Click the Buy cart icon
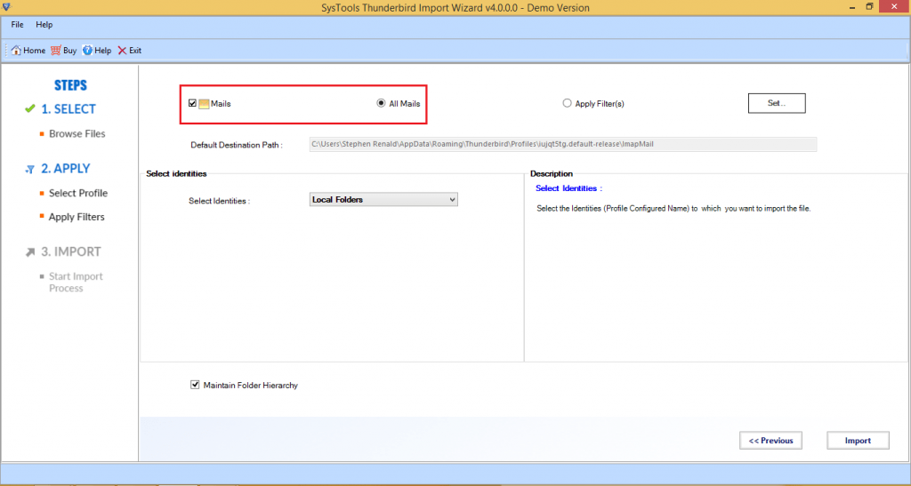Image resolution: width=911 pixels, height=486 pixels. (56, 51)
